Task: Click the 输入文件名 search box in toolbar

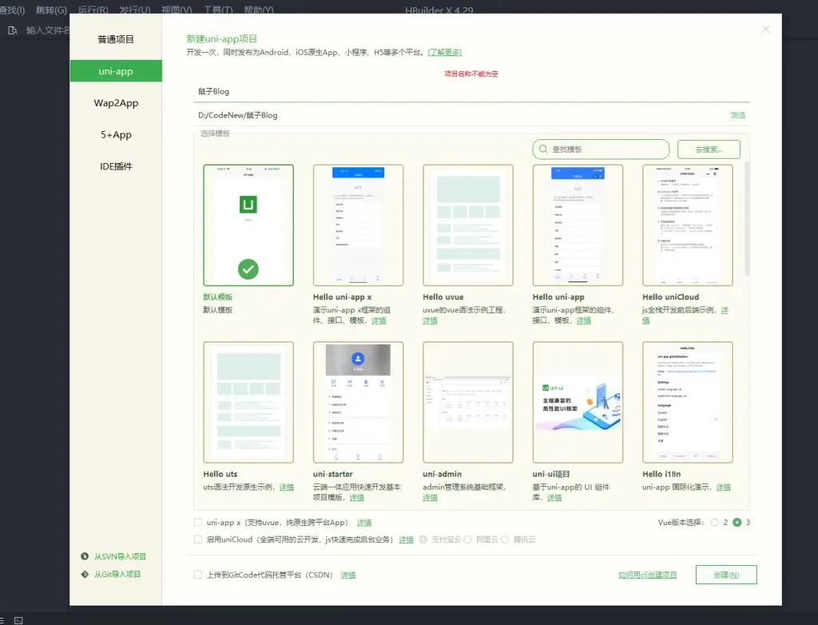Action: [47, 30]
